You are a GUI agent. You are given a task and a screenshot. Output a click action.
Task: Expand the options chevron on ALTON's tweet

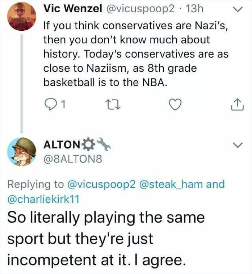[238, 145]
